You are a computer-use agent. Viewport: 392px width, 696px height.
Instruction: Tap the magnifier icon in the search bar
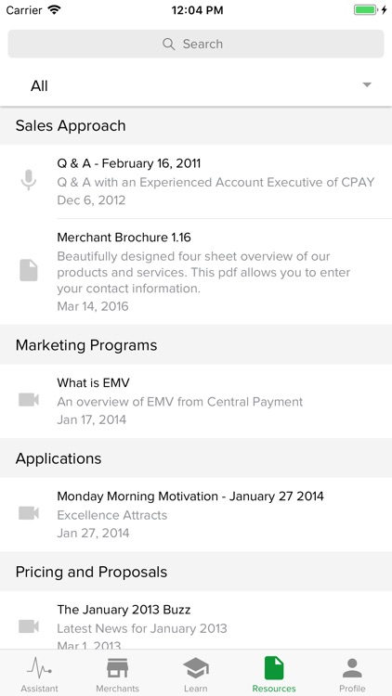click(x=168, y=44)
